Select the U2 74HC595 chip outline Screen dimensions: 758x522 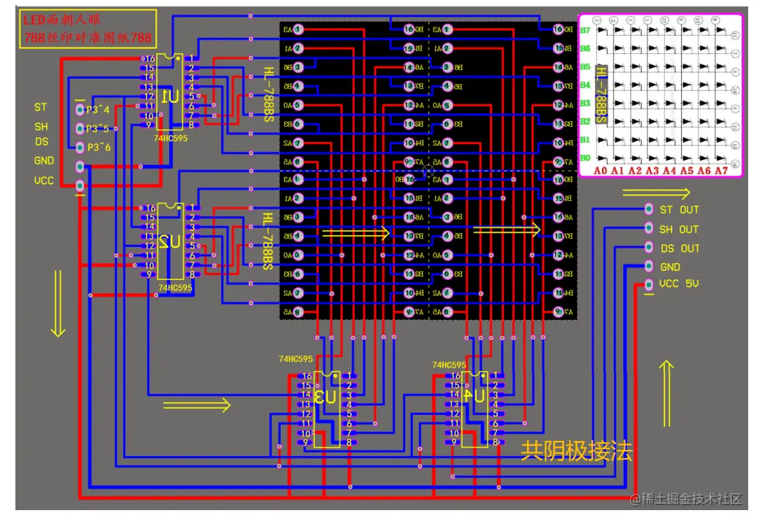pyautogui.click(x=170, y=241)
